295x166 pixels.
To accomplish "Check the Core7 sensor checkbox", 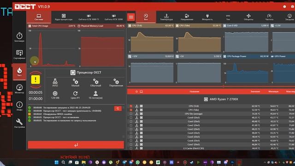I will point(131,144).
